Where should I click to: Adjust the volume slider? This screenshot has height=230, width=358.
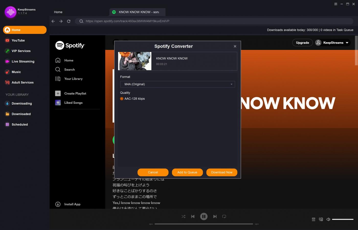(343, 219)
